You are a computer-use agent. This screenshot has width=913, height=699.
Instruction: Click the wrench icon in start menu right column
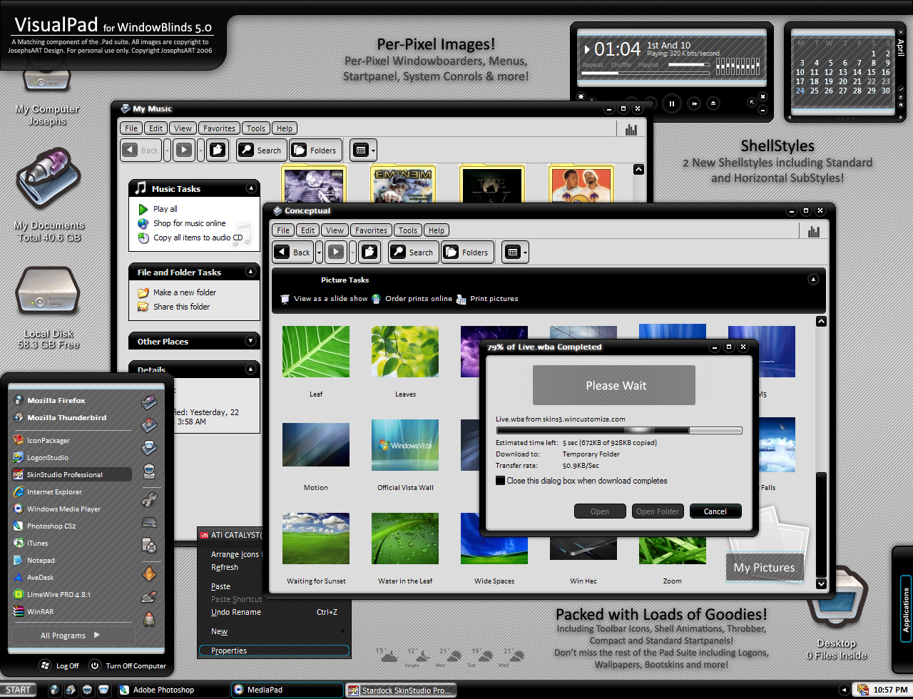coord(149,499)
